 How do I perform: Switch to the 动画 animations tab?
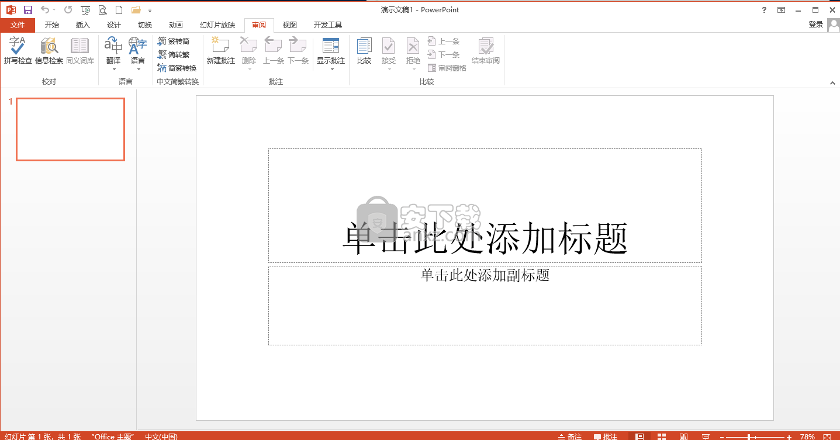(x=176, y=25)
